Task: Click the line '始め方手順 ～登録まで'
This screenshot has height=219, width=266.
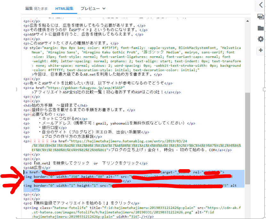Action: pos(54,105)
